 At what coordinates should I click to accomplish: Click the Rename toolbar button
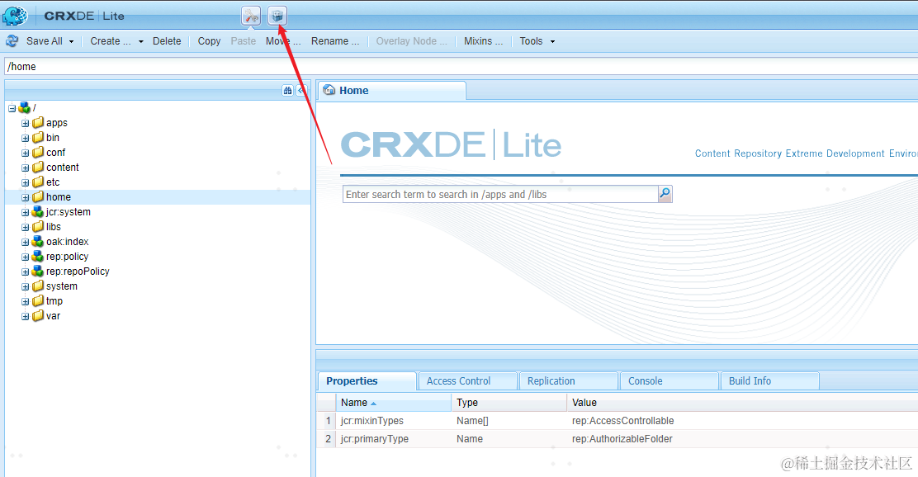[x=335, y=41]
